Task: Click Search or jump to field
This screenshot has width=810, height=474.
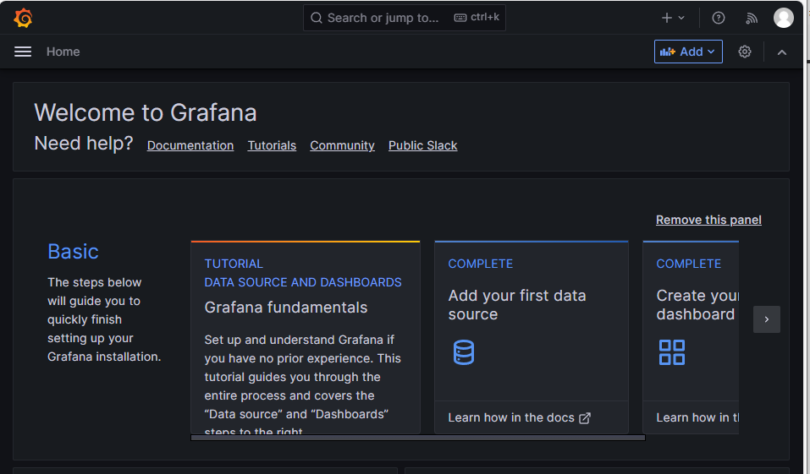Action: (x=404, y=18)
